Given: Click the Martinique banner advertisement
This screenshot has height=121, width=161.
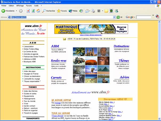Looking at the screenshot, I should tap(91, 29).
